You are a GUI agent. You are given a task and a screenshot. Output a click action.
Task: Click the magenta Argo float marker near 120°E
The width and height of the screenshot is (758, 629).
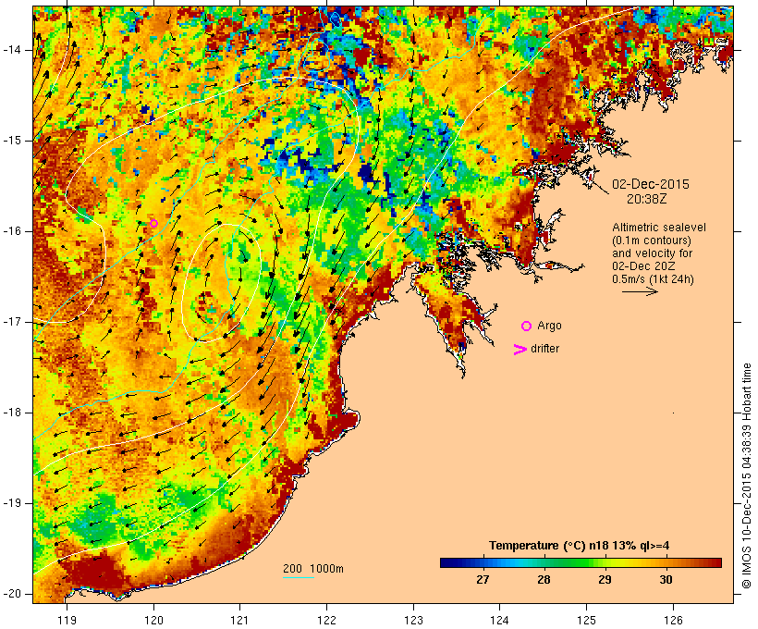(153, 223)
